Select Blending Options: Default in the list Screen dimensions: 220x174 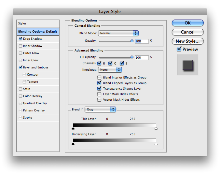[38, 32]
